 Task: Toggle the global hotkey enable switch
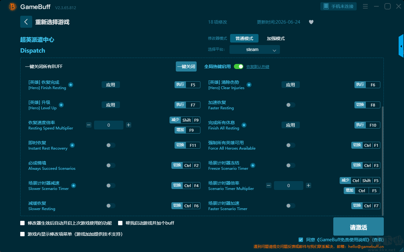(239, 66)
